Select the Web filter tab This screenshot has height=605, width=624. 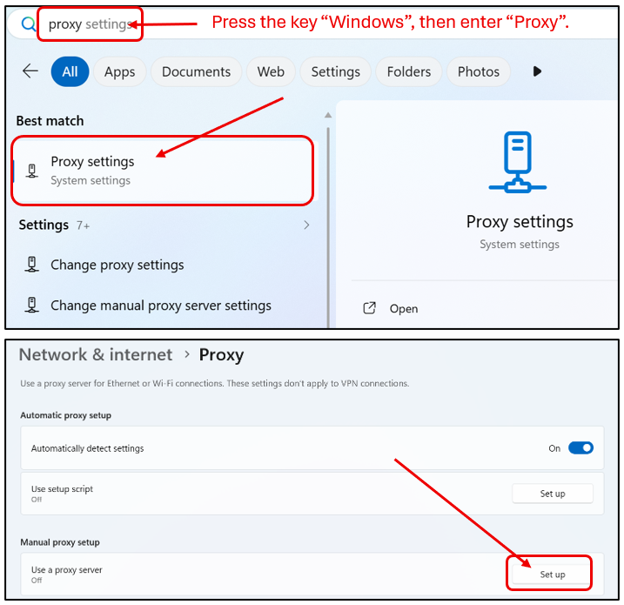click(271, 71)
